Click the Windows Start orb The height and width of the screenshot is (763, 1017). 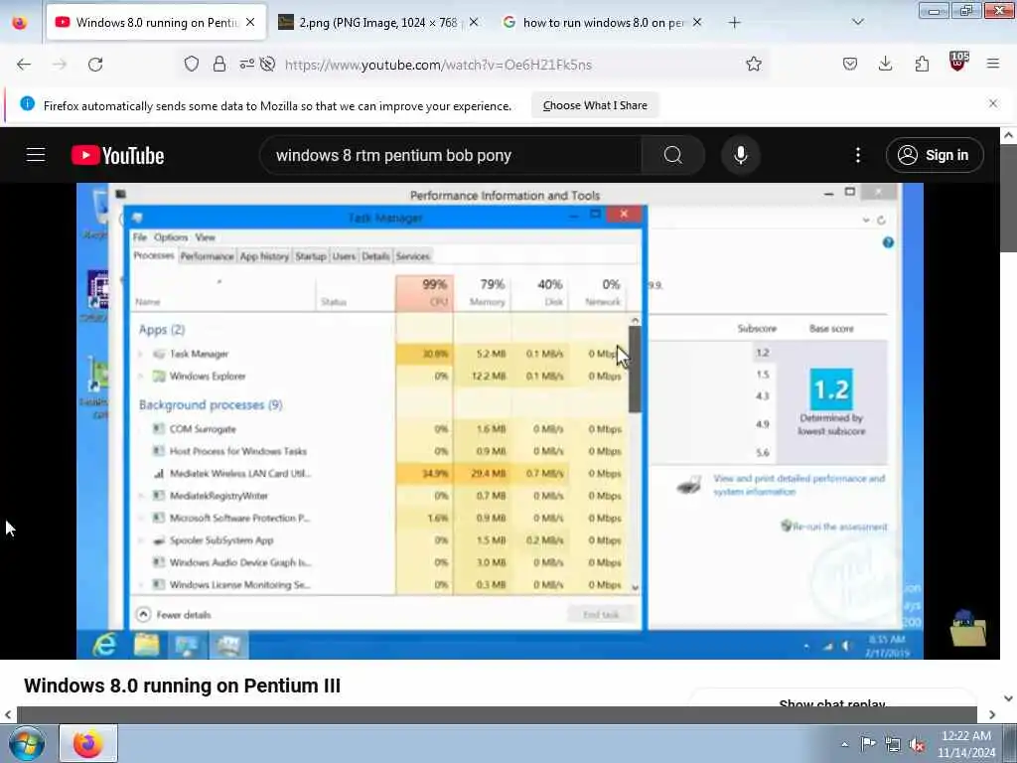pos(27,743)
